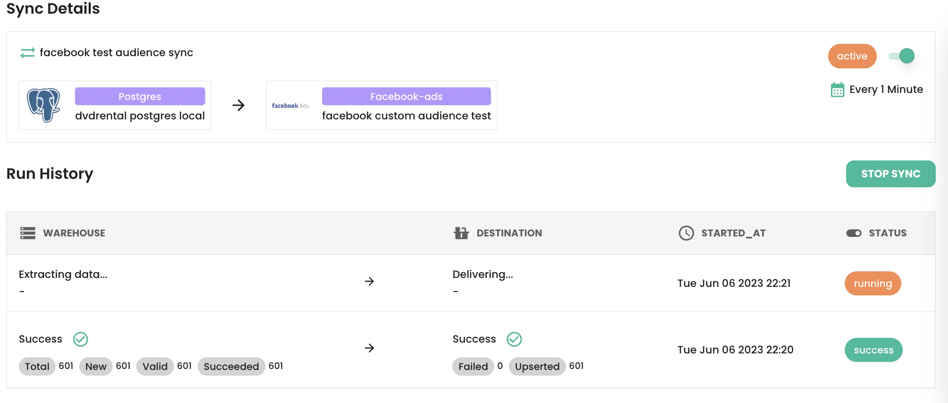This screenshot has width=948, height=403.
Task: Click the New count chip
Action: coord(96,366)
